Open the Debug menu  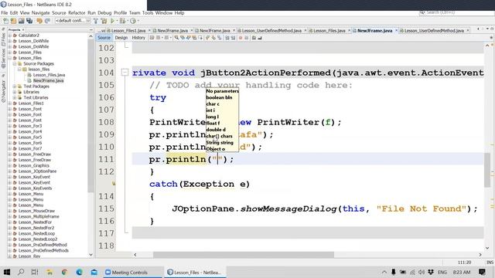point(104,13)
